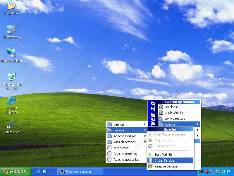The height and width of the screenshot is (176, 234).
Task: Click the WampServer quick launch icon
Action: 52,172
